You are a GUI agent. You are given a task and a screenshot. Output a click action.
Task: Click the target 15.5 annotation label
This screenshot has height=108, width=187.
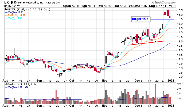pos(141,19)
